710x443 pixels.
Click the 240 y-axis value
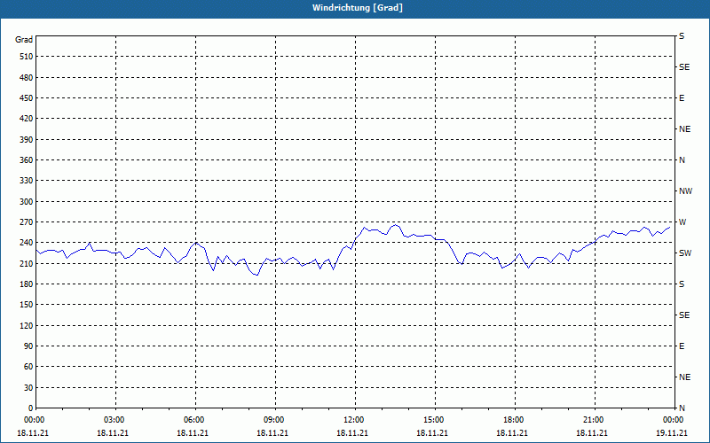(27, 243)
